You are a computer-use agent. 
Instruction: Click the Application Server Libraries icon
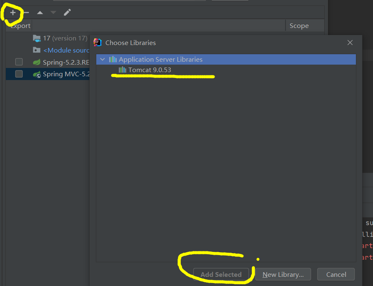pyautogui.click(x=113, y=59)
